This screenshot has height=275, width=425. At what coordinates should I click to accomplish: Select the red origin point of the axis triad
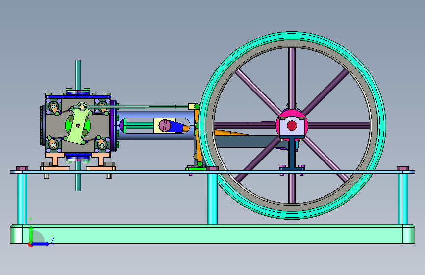(30, 245)
